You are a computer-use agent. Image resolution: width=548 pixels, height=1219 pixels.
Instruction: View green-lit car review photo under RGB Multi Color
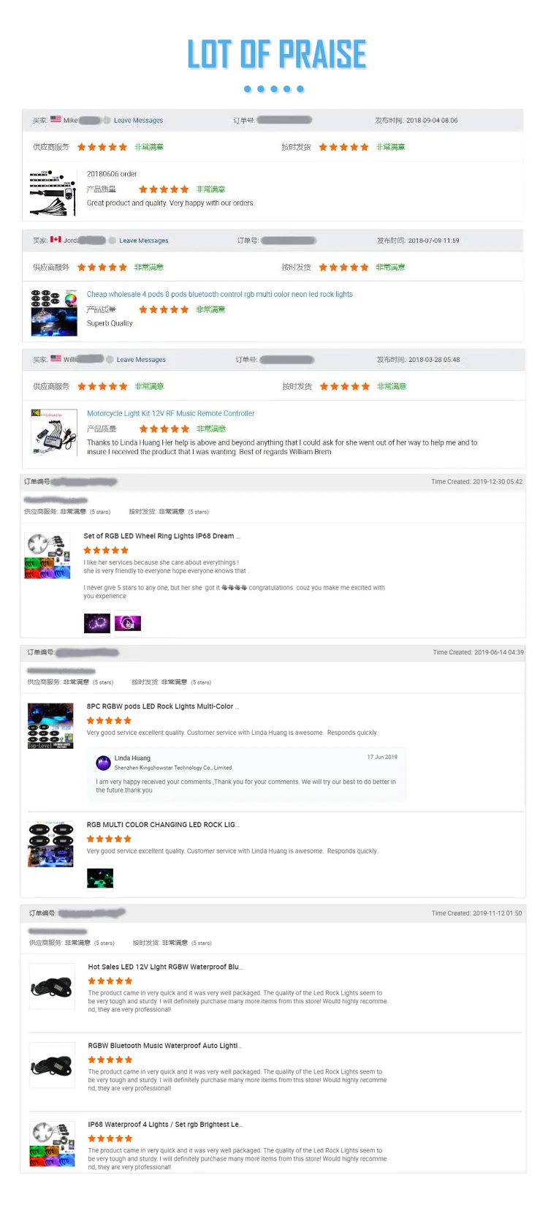(100, 878)
